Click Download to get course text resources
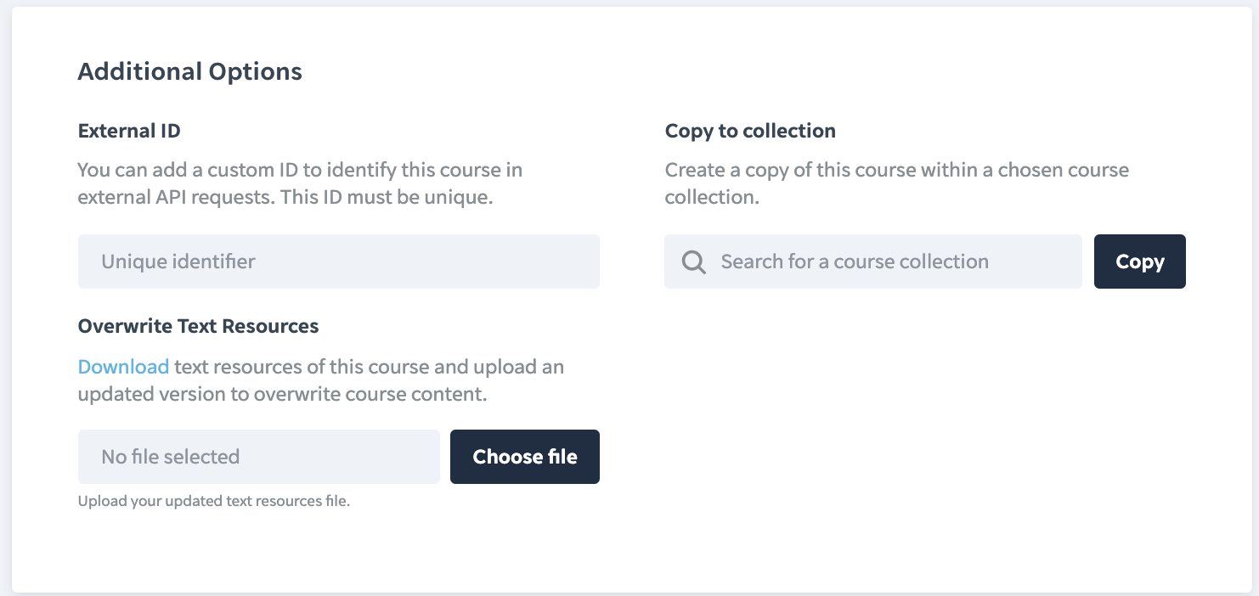This screenshot has width=1259, height=596. tap(122, 367)
